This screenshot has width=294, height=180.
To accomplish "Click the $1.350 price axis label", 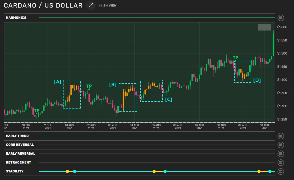I will point(282,93).
